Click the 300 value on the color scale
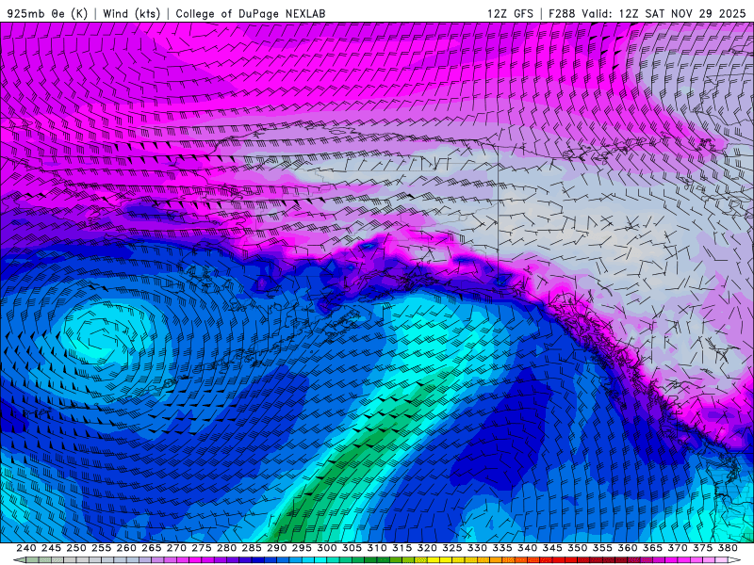 (x=326, y=548)
